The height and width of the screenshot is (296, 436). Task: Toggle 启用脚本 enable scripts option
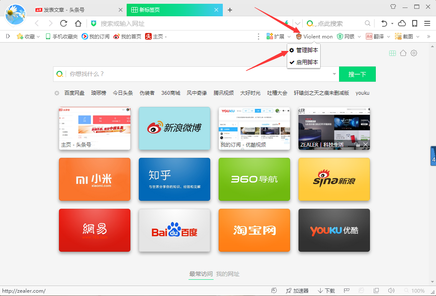(303, 62)
